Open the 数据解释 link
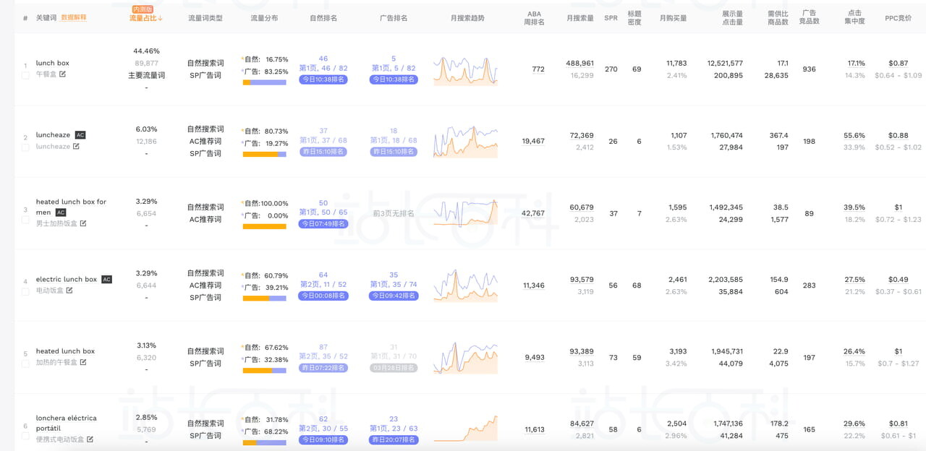The image size is (926, 451). pyautogui.click(x=74, y=17)
